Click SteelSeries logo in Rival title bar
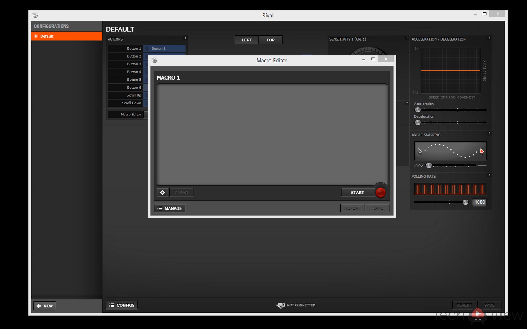 tap(35, 15)
